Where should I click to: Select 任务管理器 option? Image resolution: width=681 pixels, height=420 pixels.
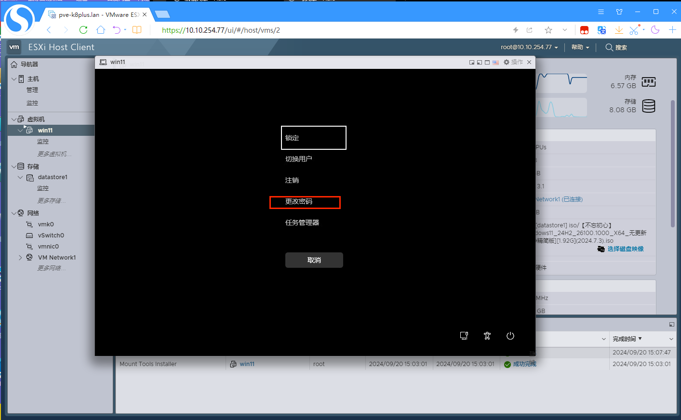click(x=302, y=223)
